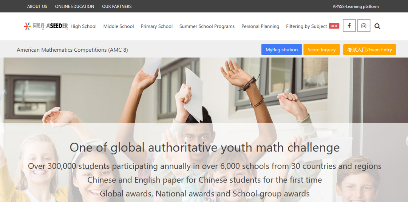Click American Mathematics Competitions (AMC 8) title
Screen dimensions: 408x202
[72, 50]
